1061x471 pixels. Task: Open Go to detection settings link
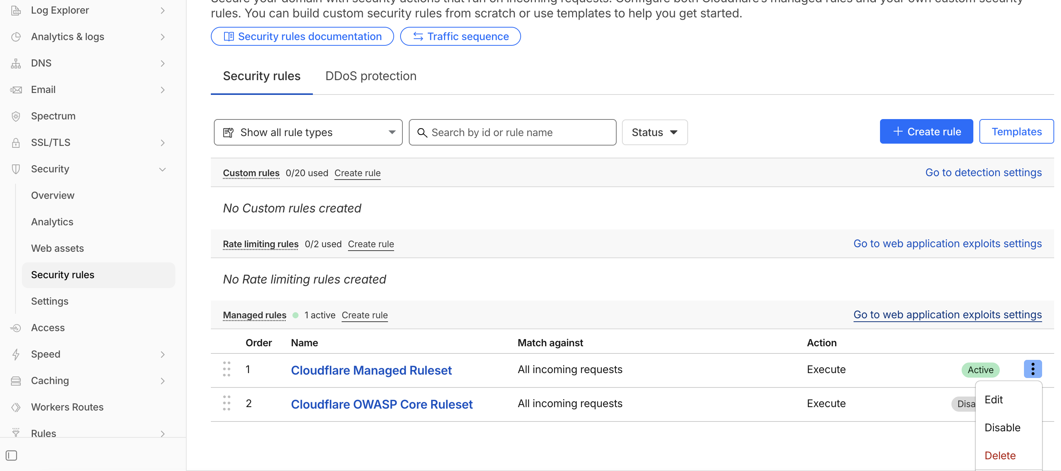click(x=983, y=173)
